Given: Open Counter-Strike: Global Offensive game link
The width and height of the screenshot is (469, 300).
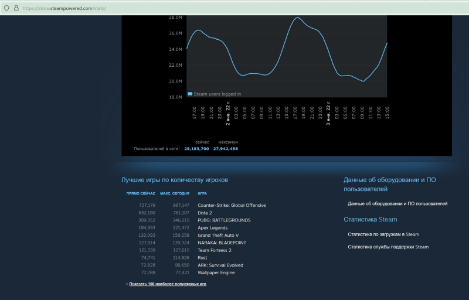Looking at the screenshot, I should tap(232, 205).
